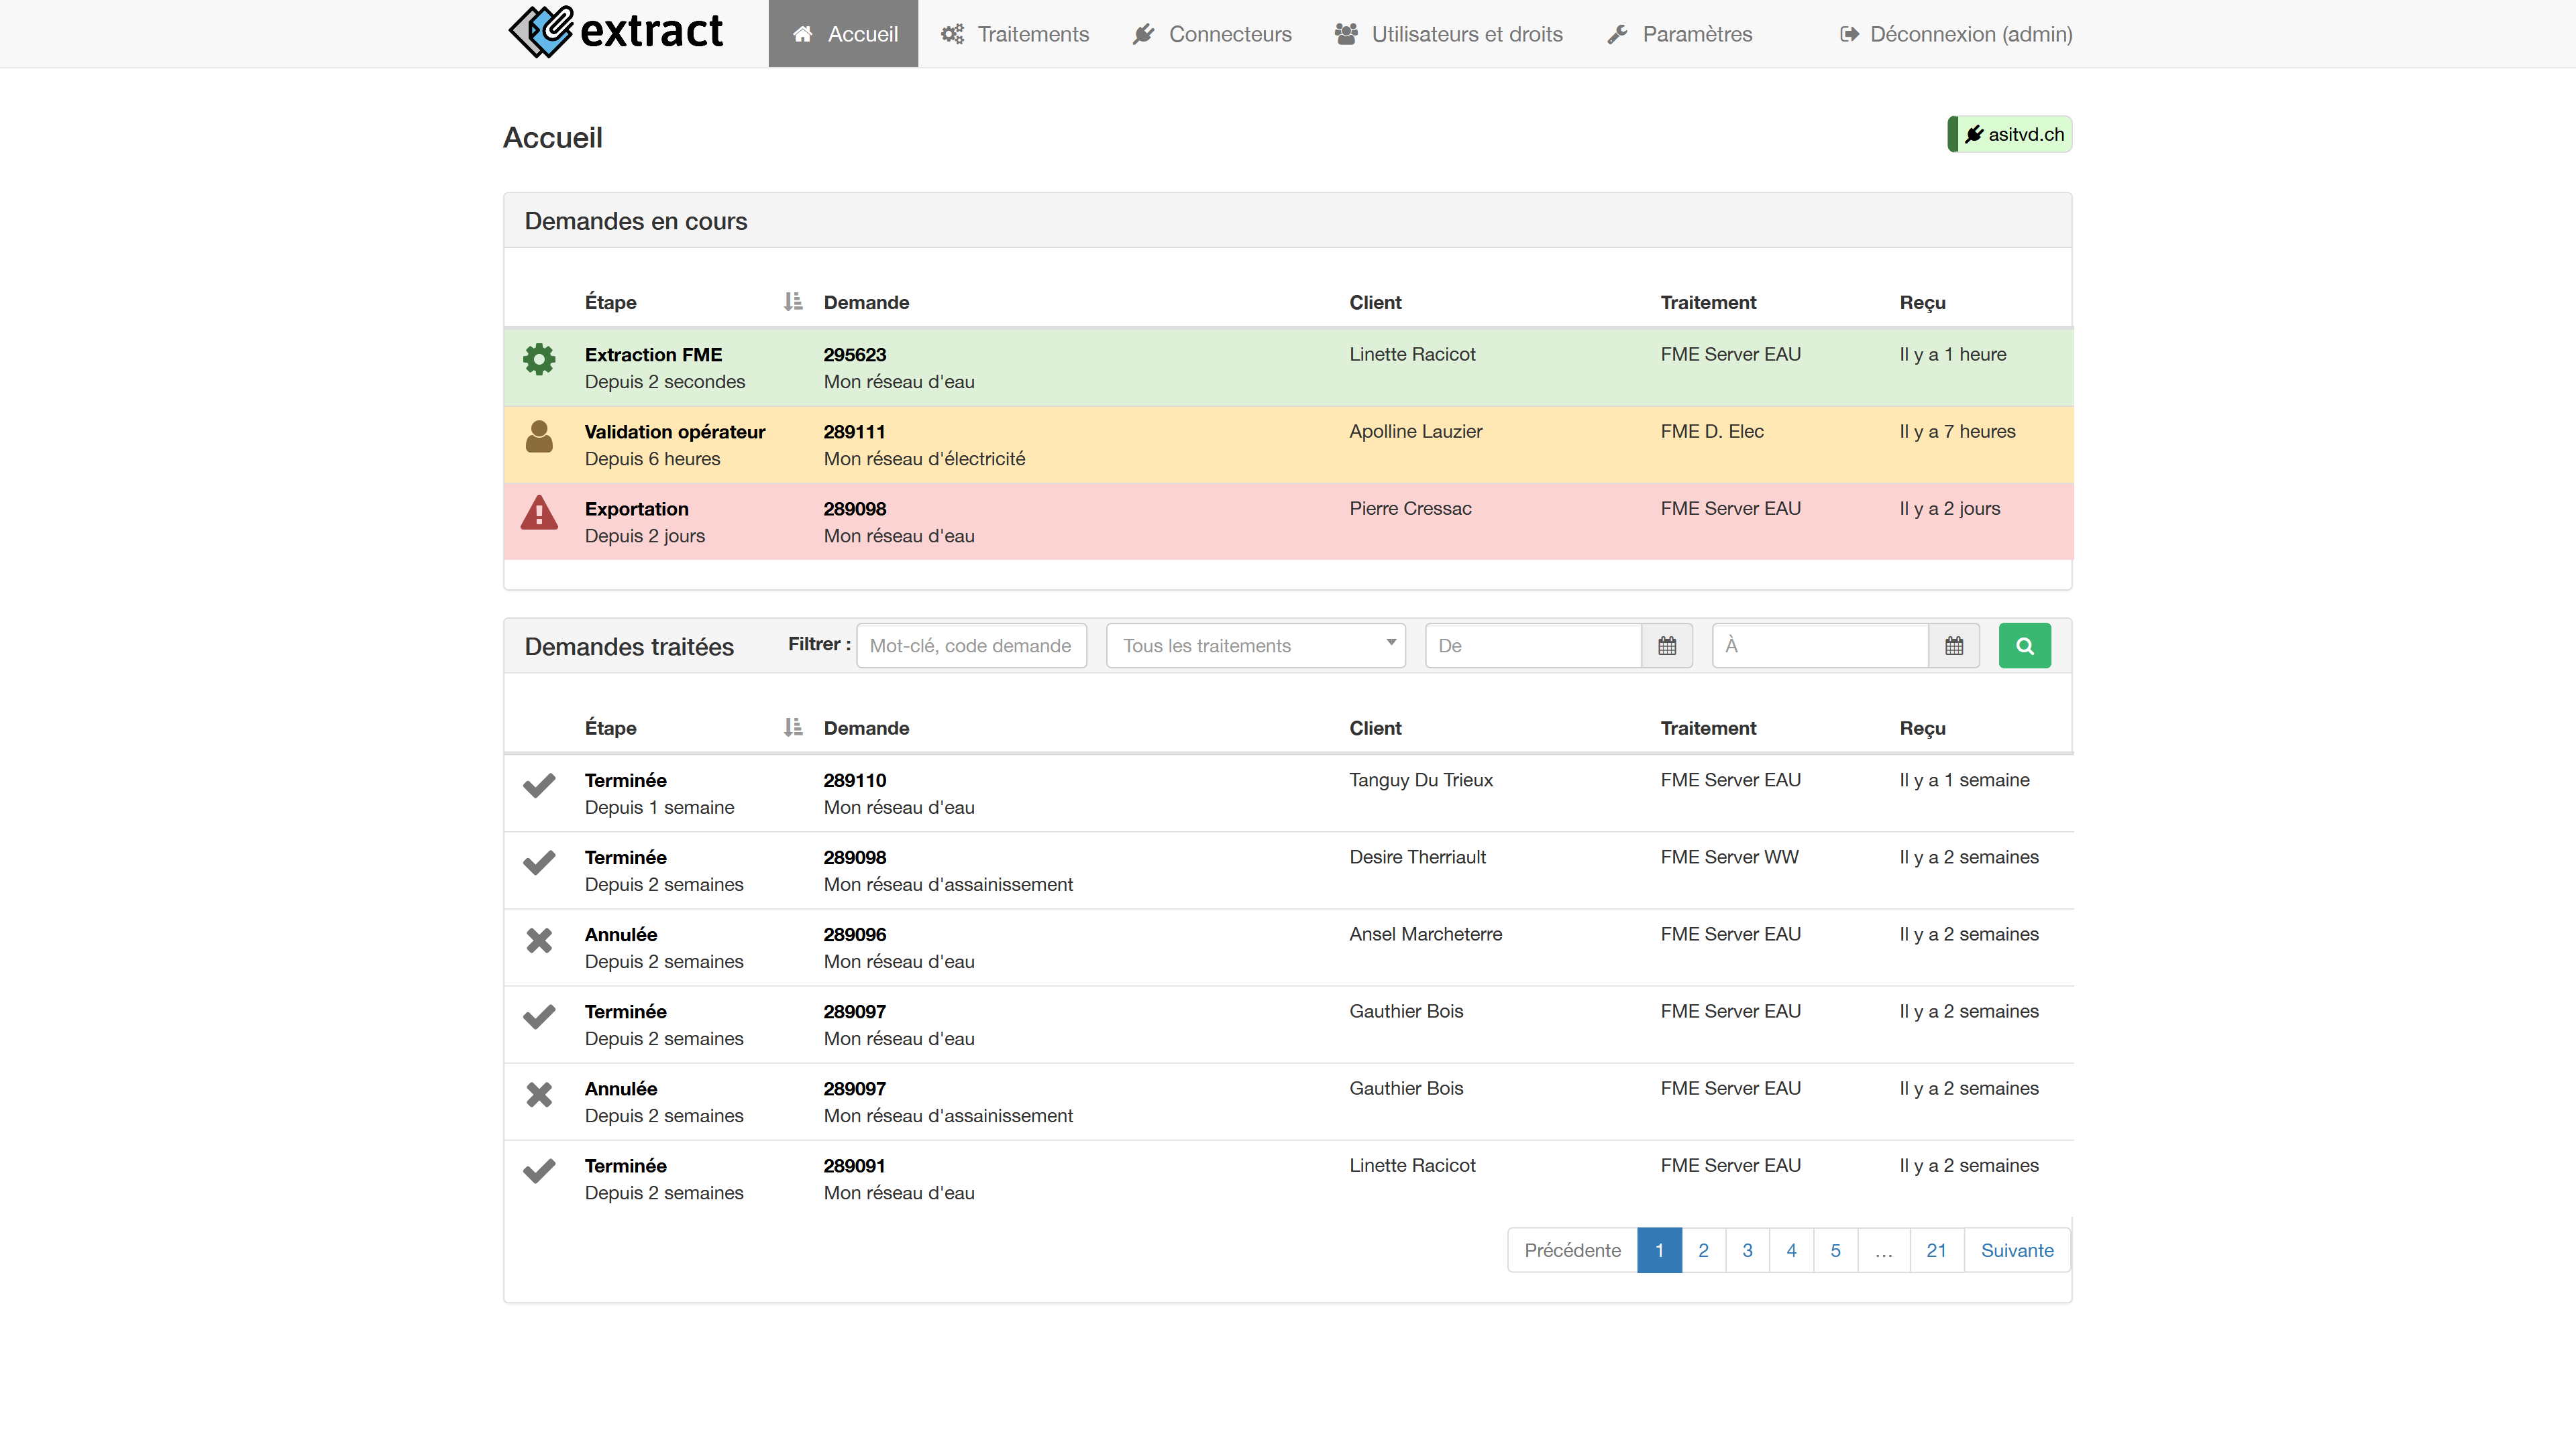
Task: Jump to page 21 in pagination
Action: (x=1936, y=1250)
